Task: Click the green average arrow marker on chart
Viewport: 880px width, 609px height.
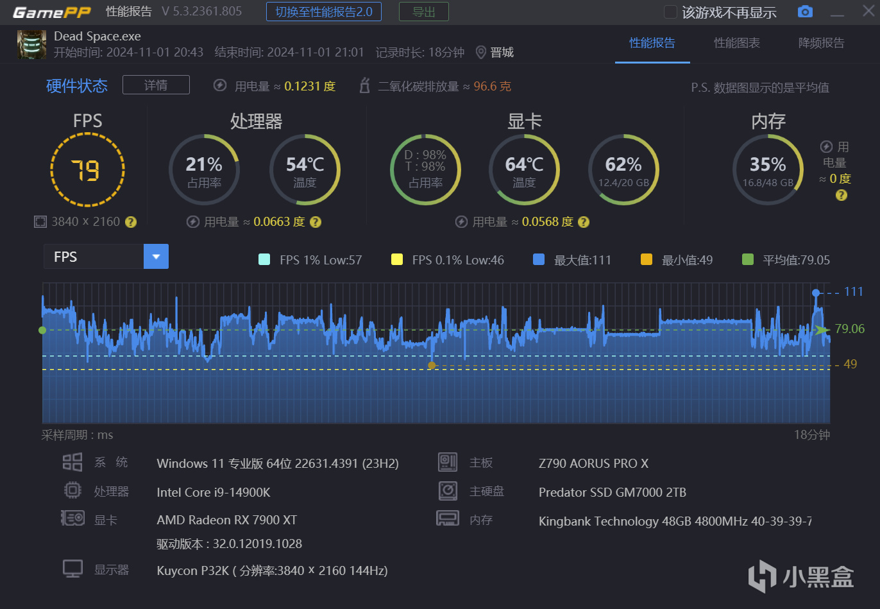Action: (823, 330)
